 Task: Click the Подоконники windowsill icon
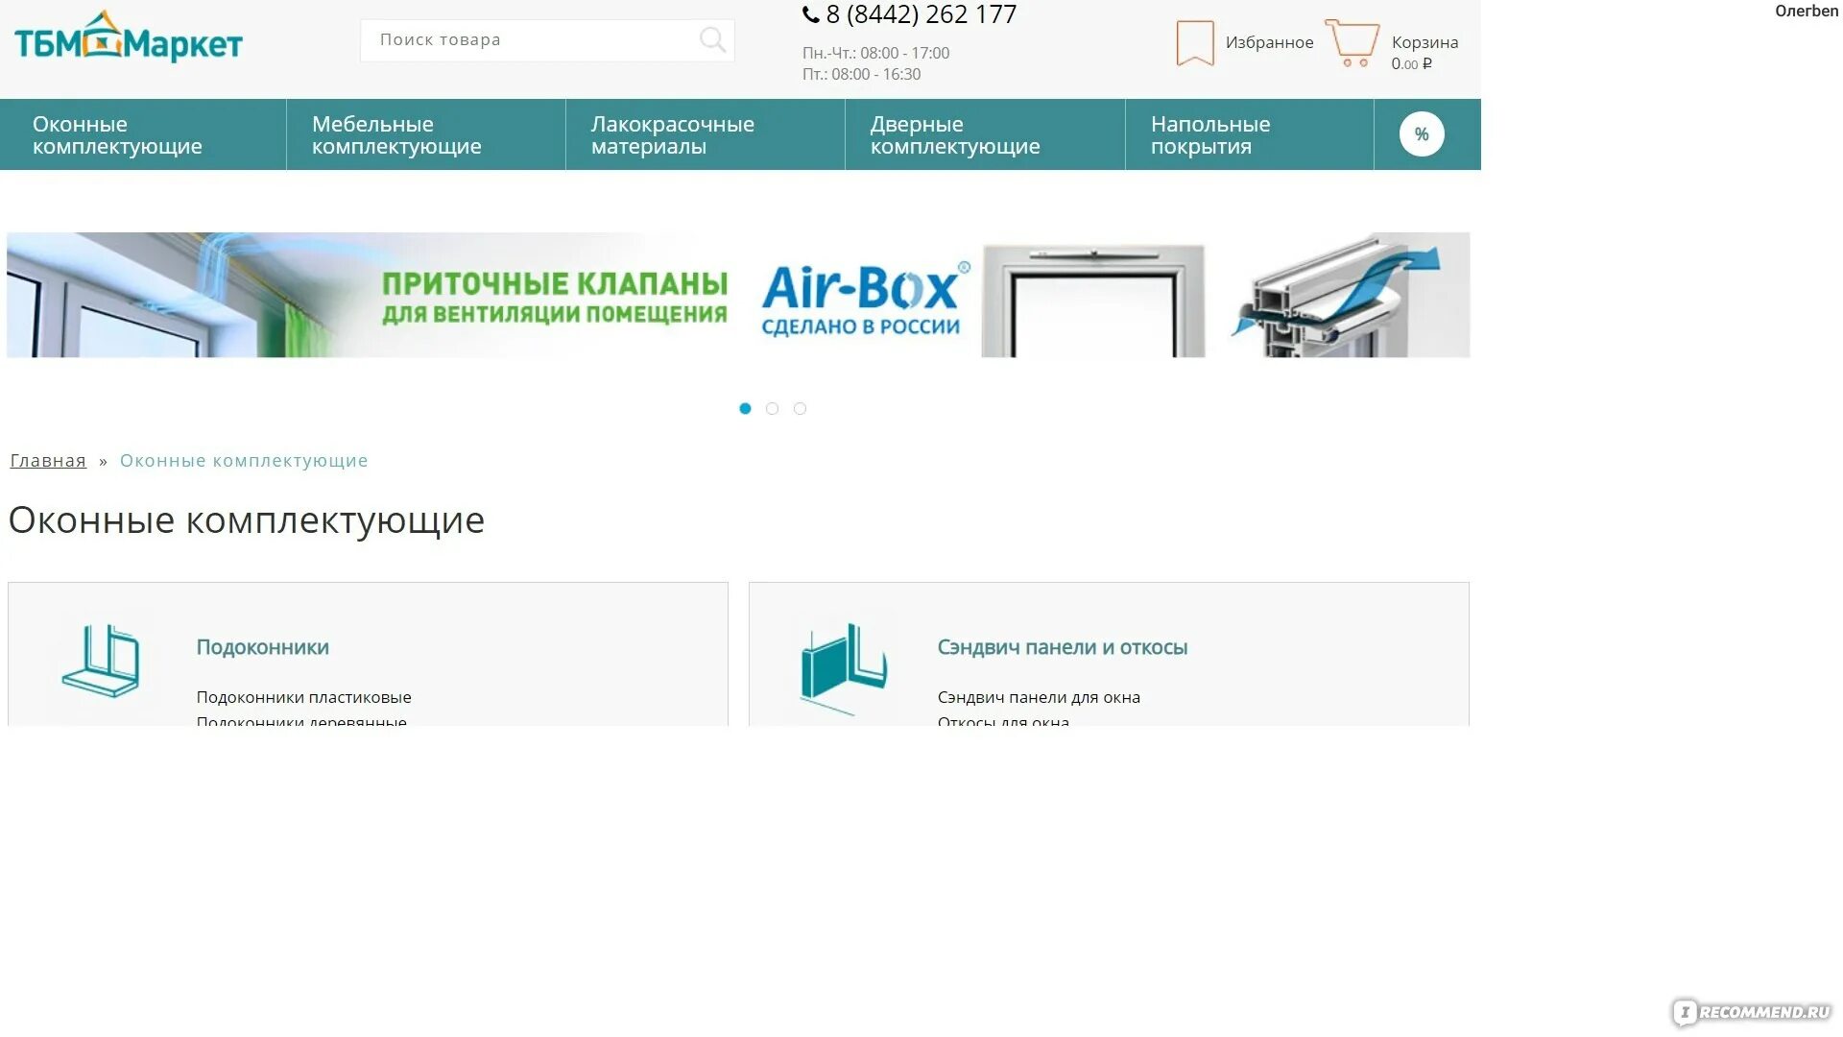click(101, 661)
